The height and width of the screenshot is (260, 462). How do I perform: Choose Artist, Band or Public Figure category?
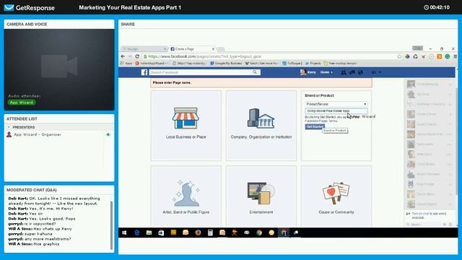point(186,196)
